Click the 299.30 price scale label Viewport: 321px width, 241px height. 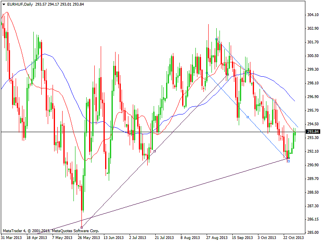tap(312, 69)
